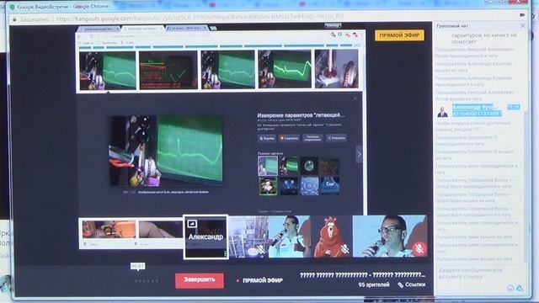Select rightmost speaker with microphone thumbnail

click(x=390, y=237)
